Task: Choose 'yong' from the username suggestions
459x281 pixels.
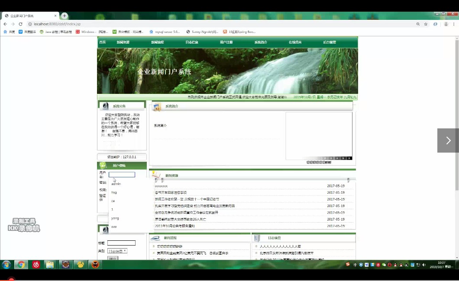Action: tap(131, 218)
